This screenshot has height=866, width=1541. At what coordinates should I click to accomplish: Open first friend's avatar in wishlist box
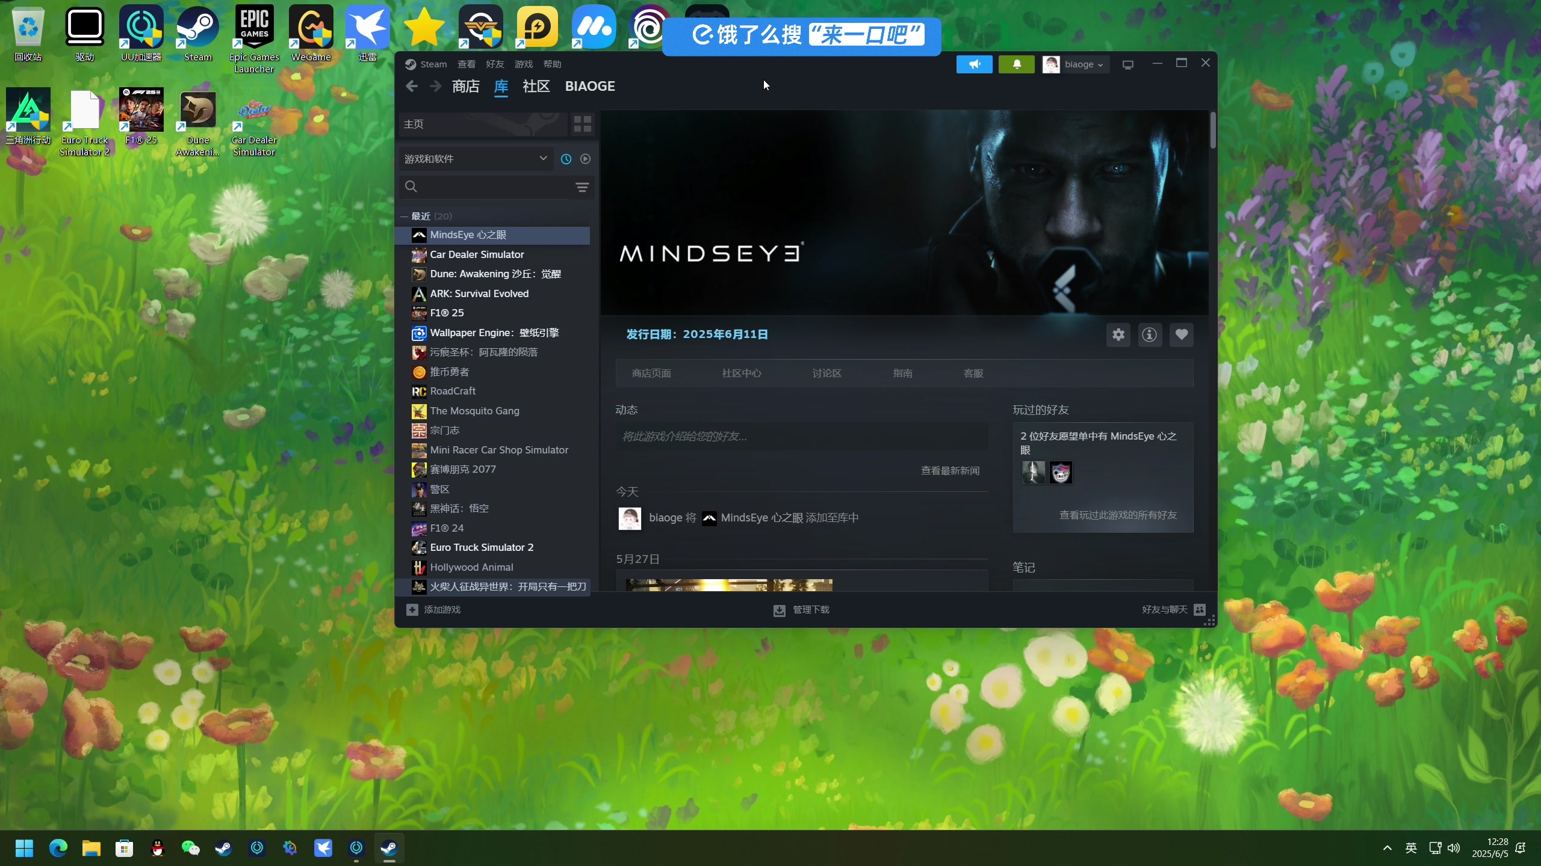point(1034,473)
